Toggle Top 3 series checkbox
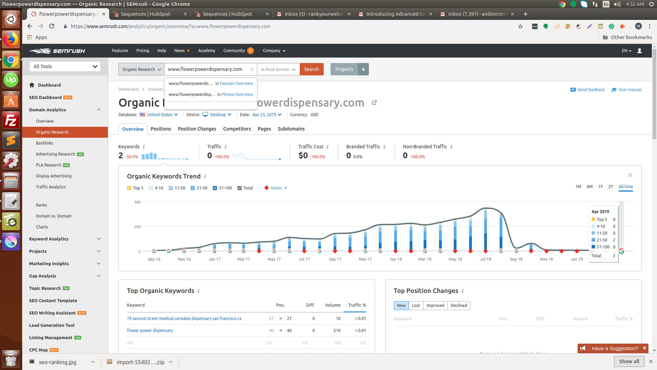 point(129,188)
